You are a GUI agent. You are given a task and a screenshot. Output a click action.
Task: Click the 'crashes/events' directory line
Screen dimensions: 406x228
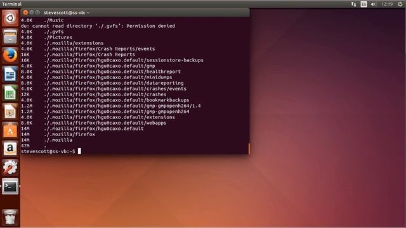pyautogui.click(x=103, y=89)
